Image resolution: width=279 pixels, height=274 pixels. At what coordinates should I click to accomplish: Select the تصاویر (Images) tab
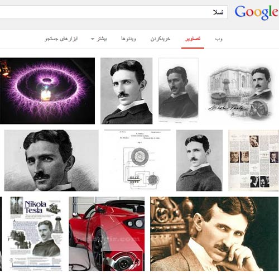pyautogui.click(x=193, y=39)
